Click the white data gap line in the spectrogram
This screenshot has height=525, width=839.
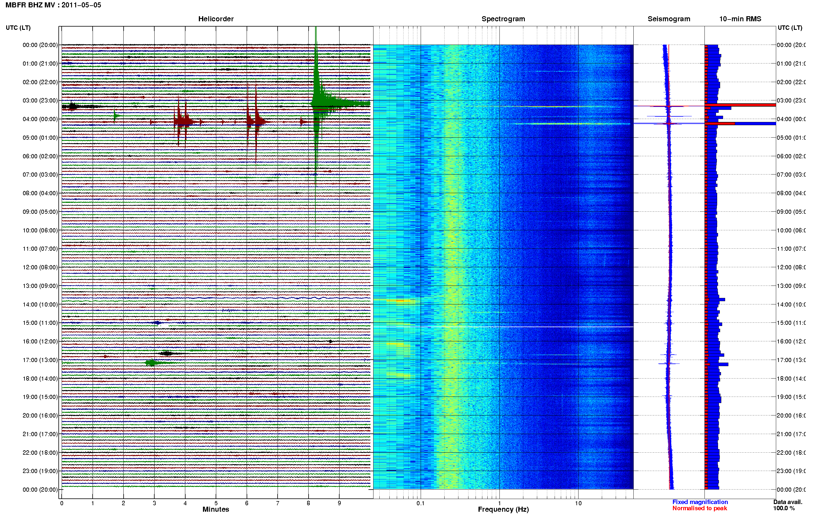(503, 327)
